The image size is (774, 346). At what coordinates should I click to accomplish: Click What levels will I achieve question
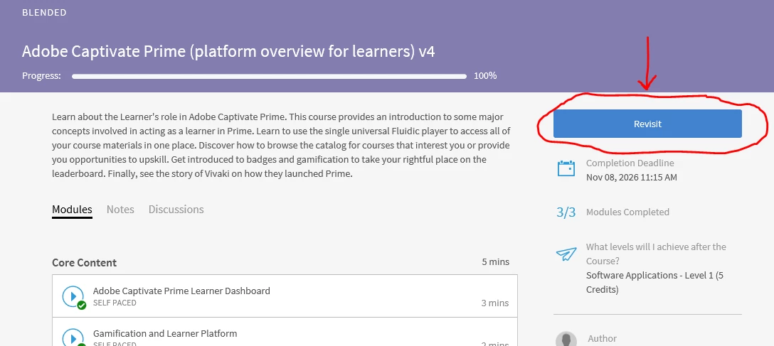[x=656, y=254]
